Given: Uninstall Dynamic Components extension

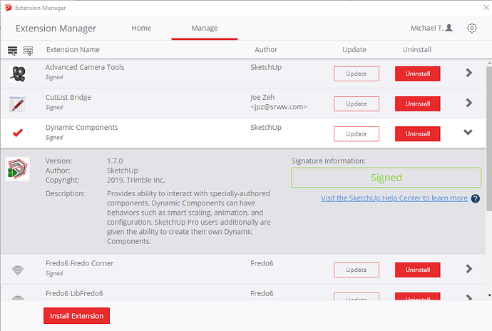Looking at the screenshot, I should pos(418,134).
